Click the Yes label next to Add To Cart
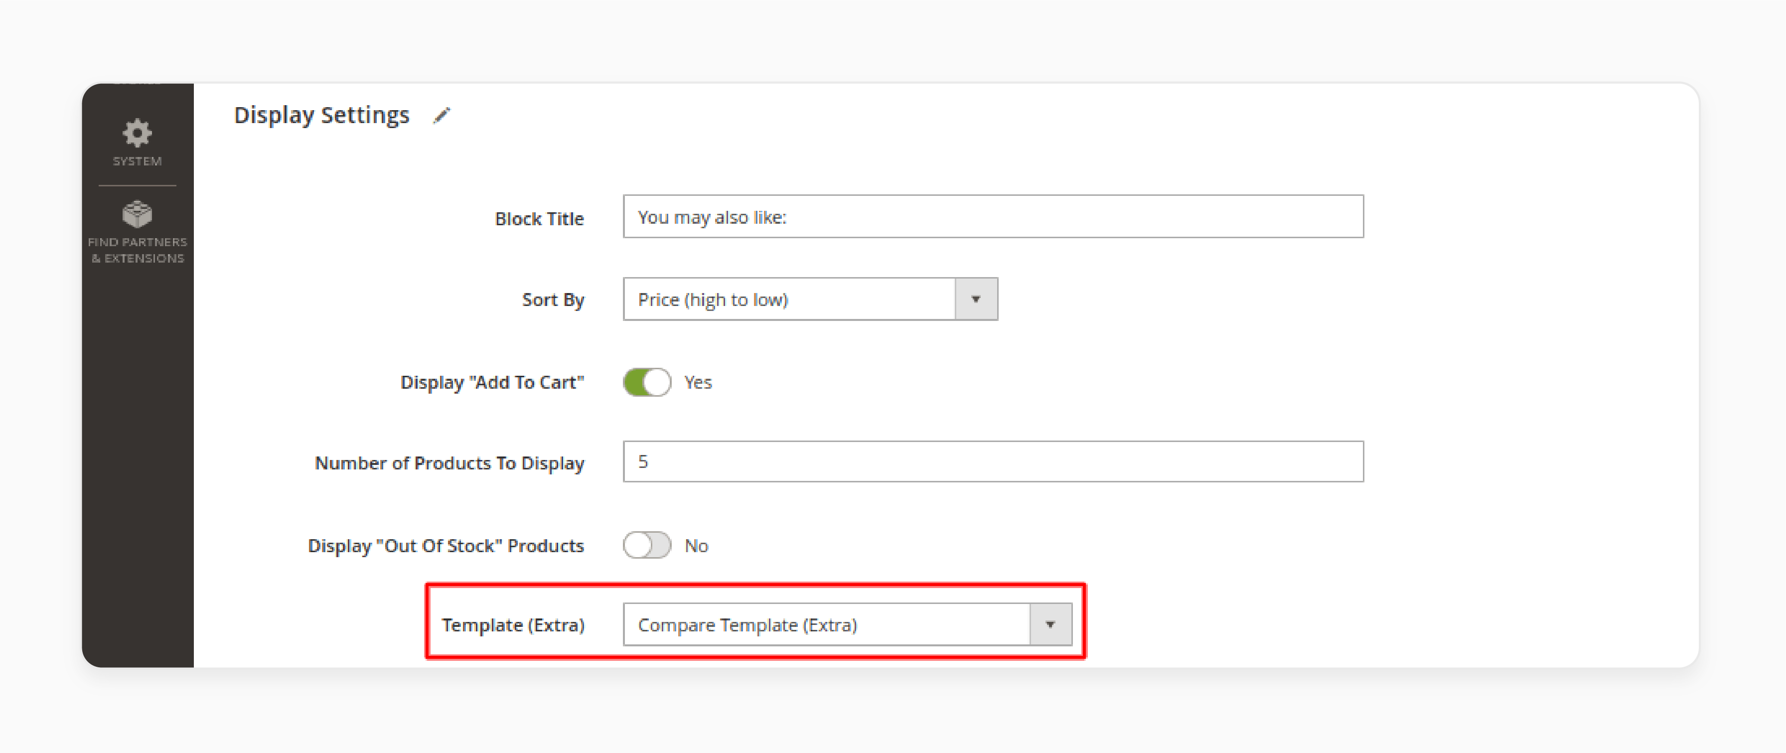Image resolution: width=1786 pixels, height=753 pixels. tap(698, 381)
